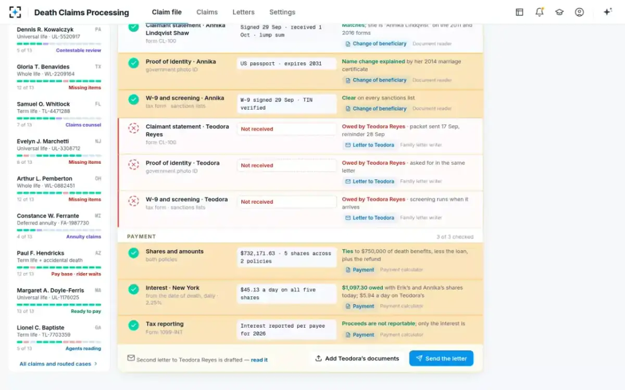Switch to the Claim file tab
Screen dimensions: 625x390
(x=167, y=12)
